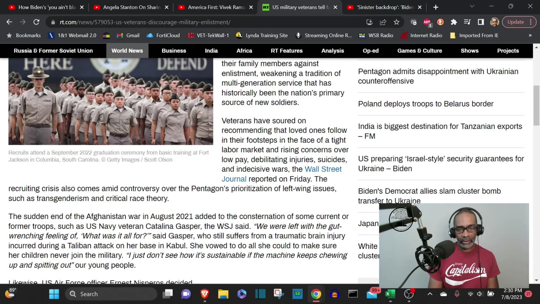Image resolution: width=540 pixels, height=304 pixels.
Task: Toggle the Chrome side panel
Action: 481,22
